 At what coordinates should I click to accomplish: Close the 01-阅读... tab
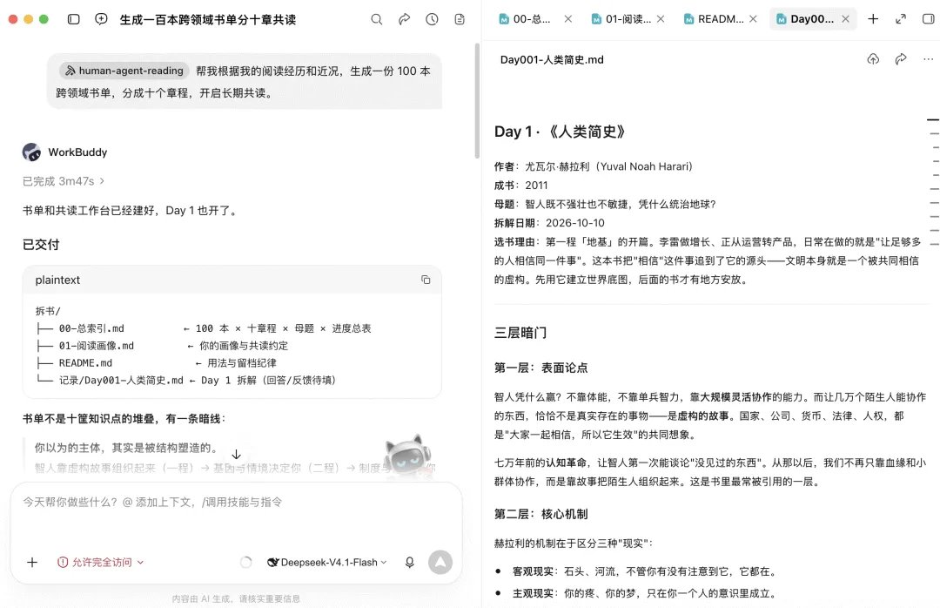coord(661,19)
